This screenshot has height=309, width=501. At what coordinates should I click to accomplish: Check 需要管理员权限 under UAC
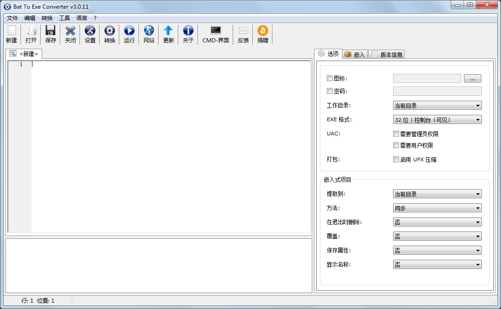click(x=396, y=134)
